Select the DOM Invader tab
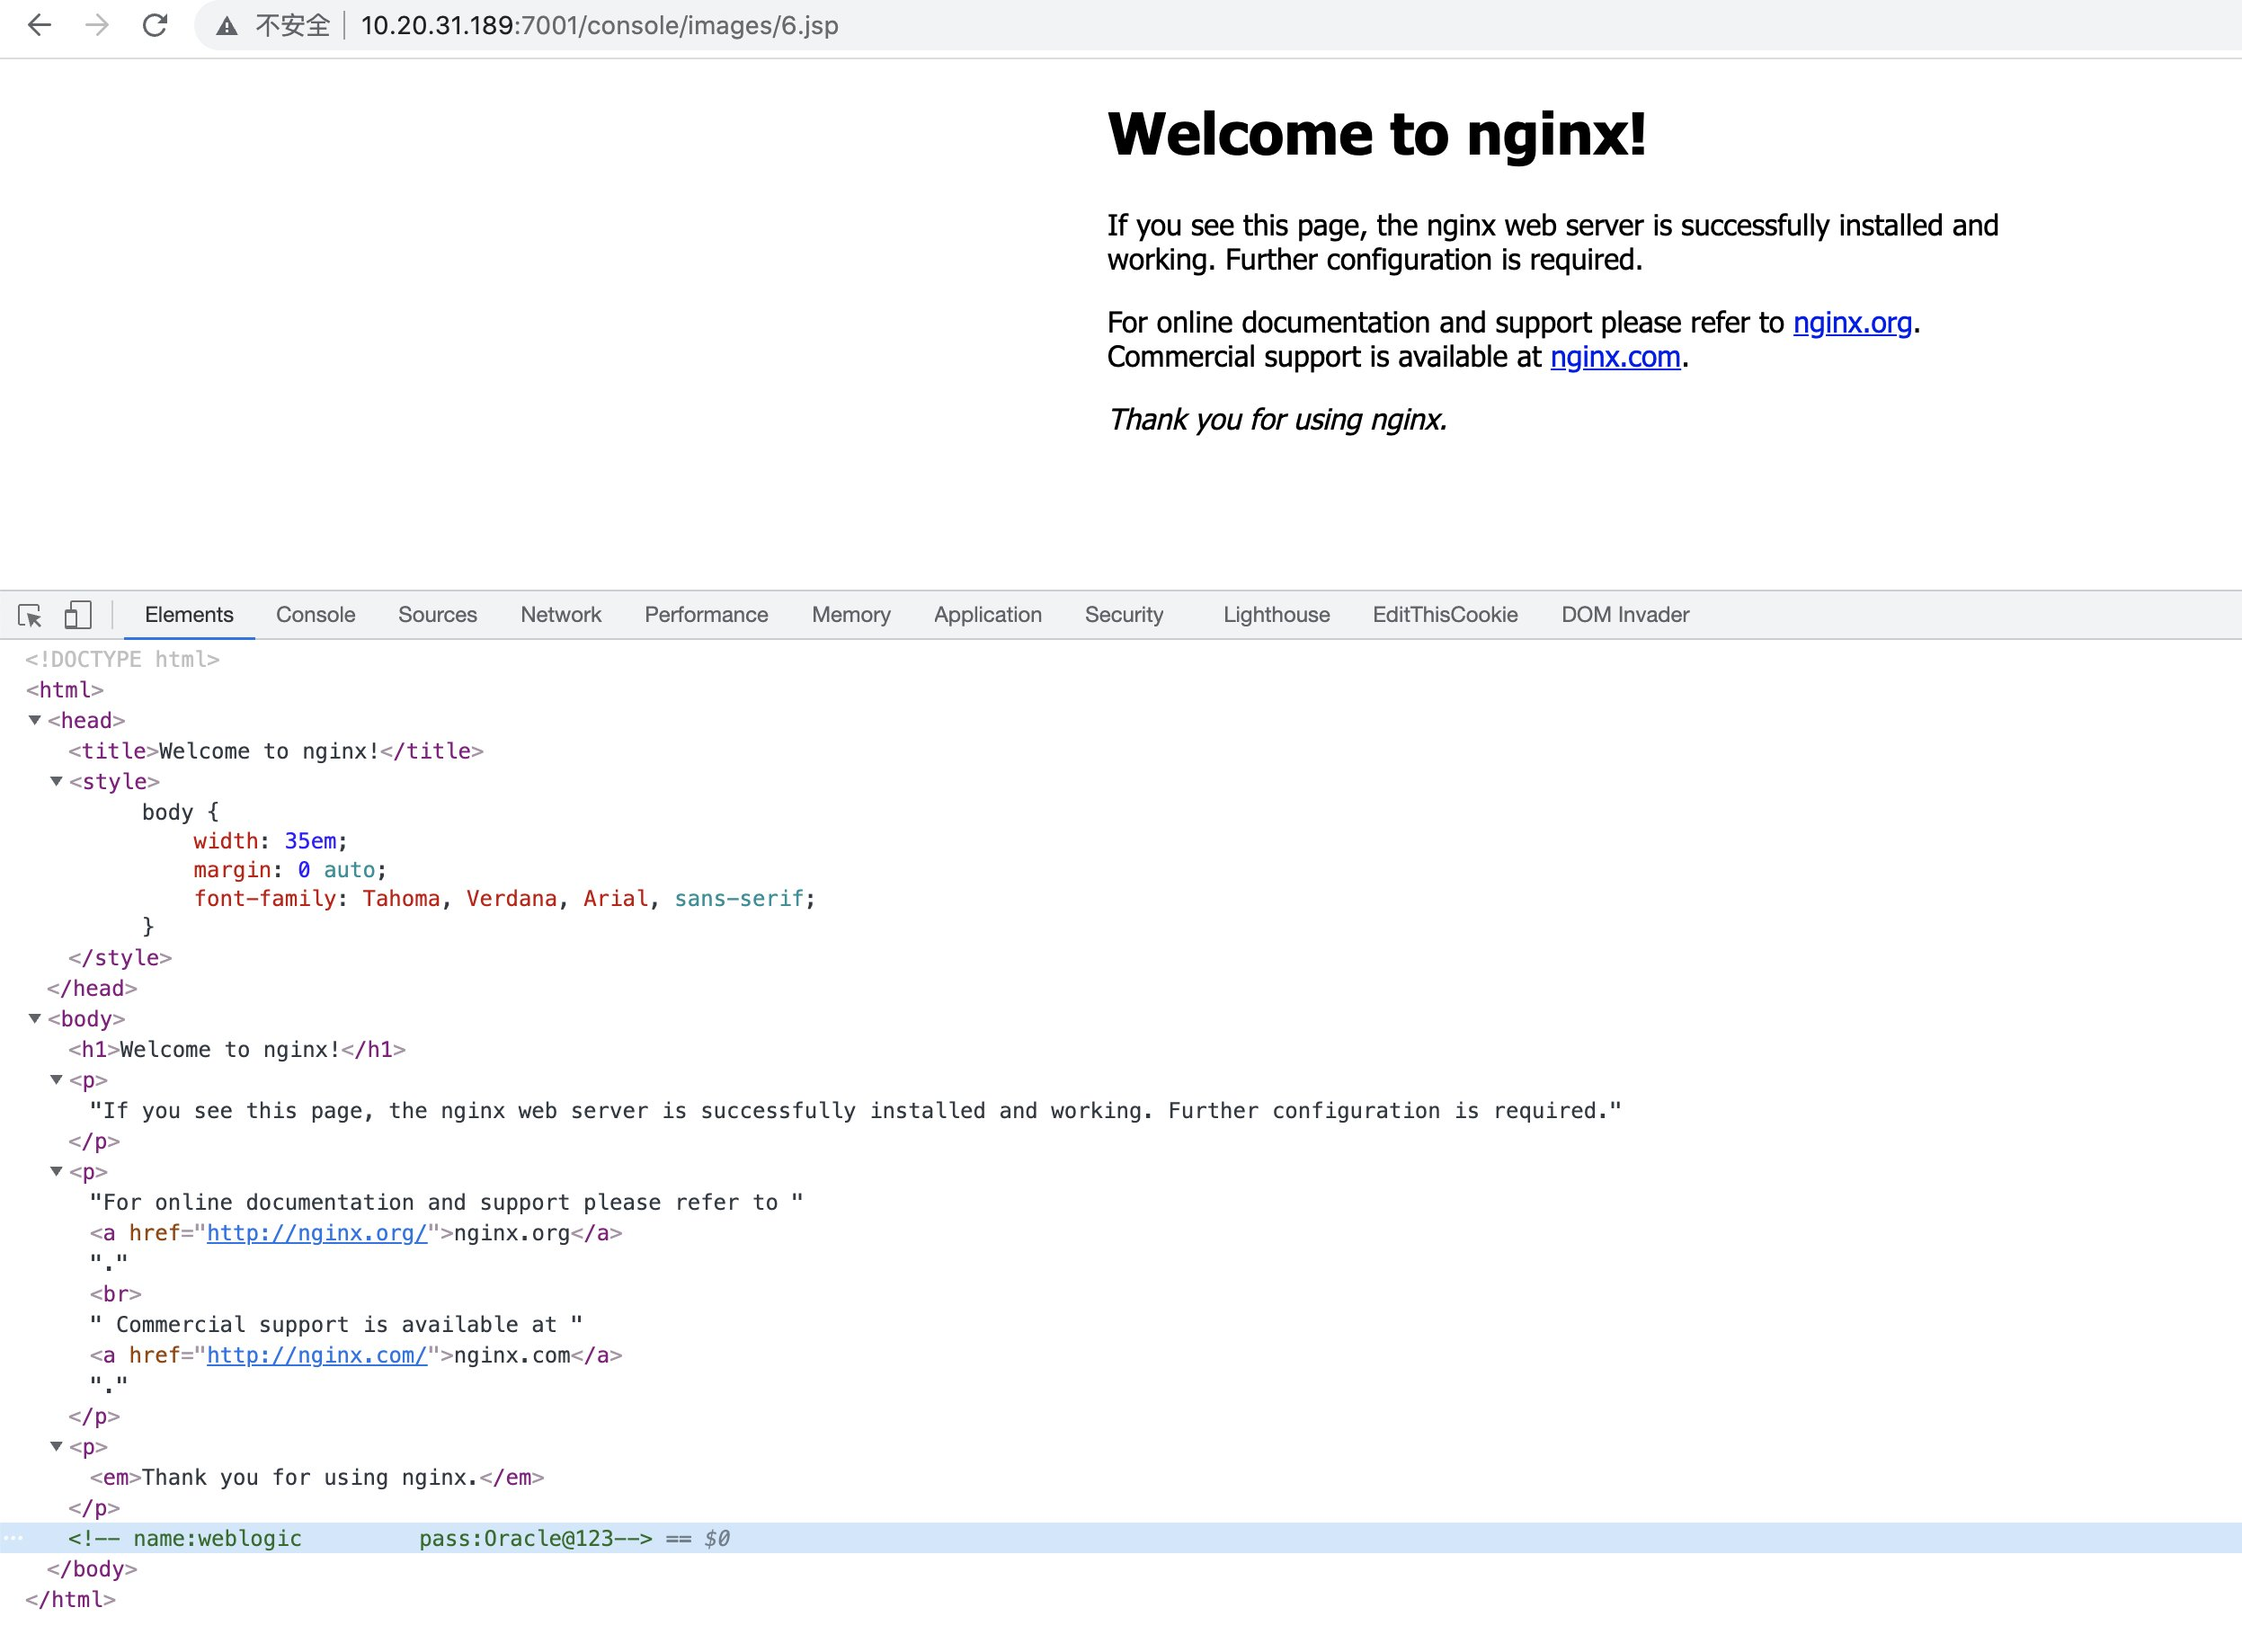Viewport: 2242px width, 1652px height. [x=1625, y=615]
